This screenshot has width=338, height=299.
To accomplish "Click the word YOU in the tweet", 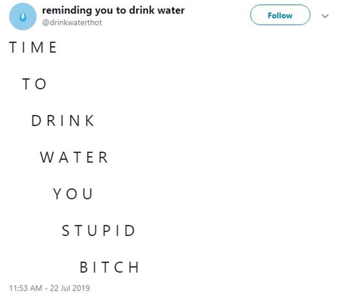I will [x=73, y=194].
